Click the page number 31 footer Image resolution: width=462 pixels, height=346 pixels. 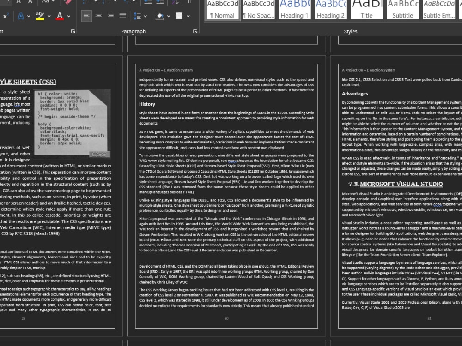pyautogui.click(x=429, y=318)
